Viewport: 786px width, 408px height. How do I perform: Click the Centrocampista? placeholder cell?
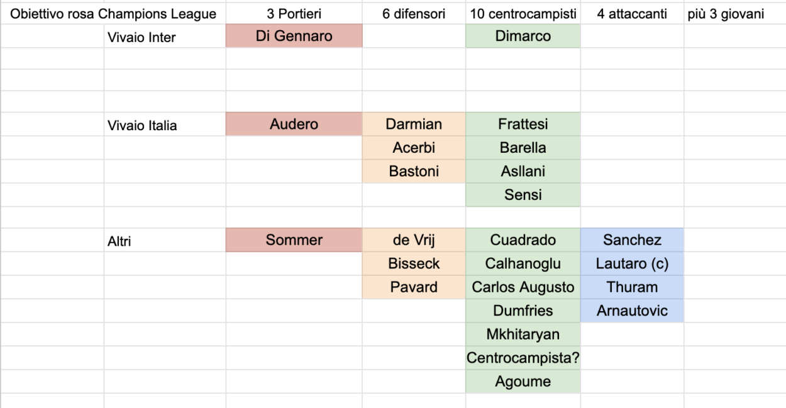click(x=523, y=358)
